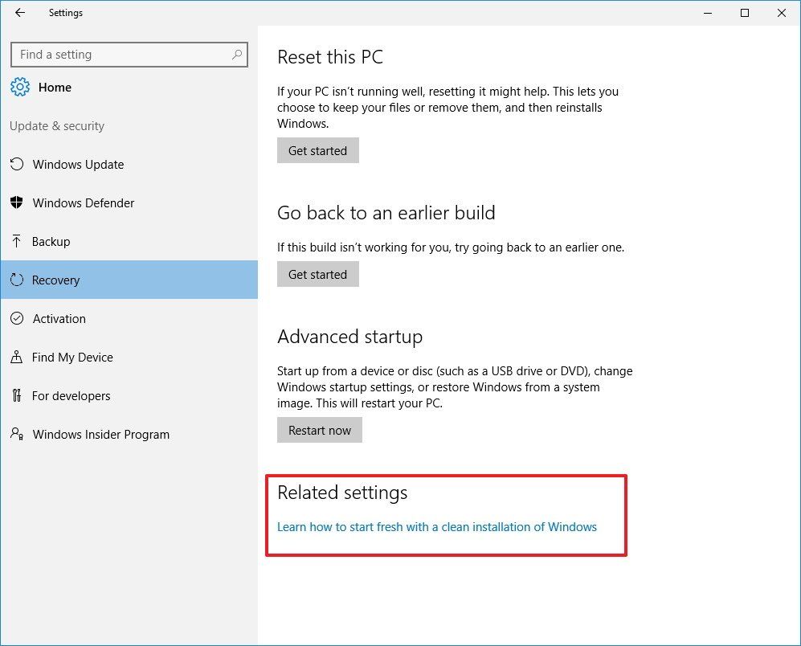Click the Windows Insider Program people icon
The image size is (801, 646).
point(18,434)
